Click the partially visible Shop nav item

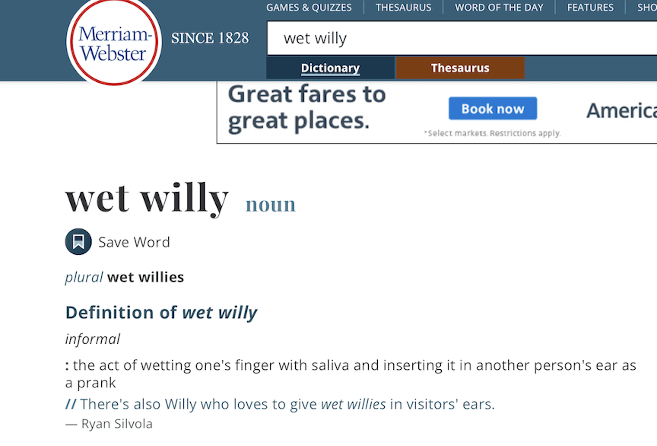tap(647, 7)
